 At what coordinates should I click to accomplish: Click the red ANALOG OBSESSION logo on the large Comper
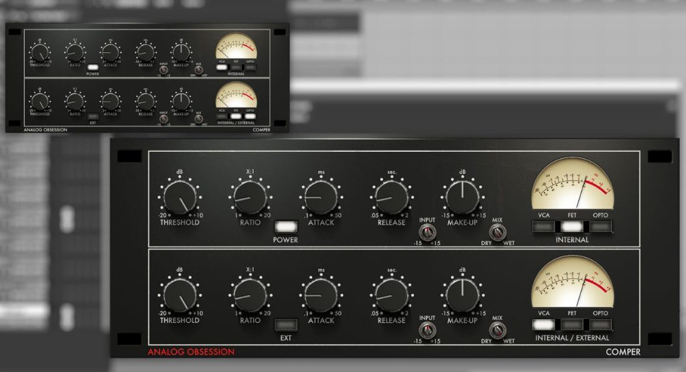tap(192, 351)
